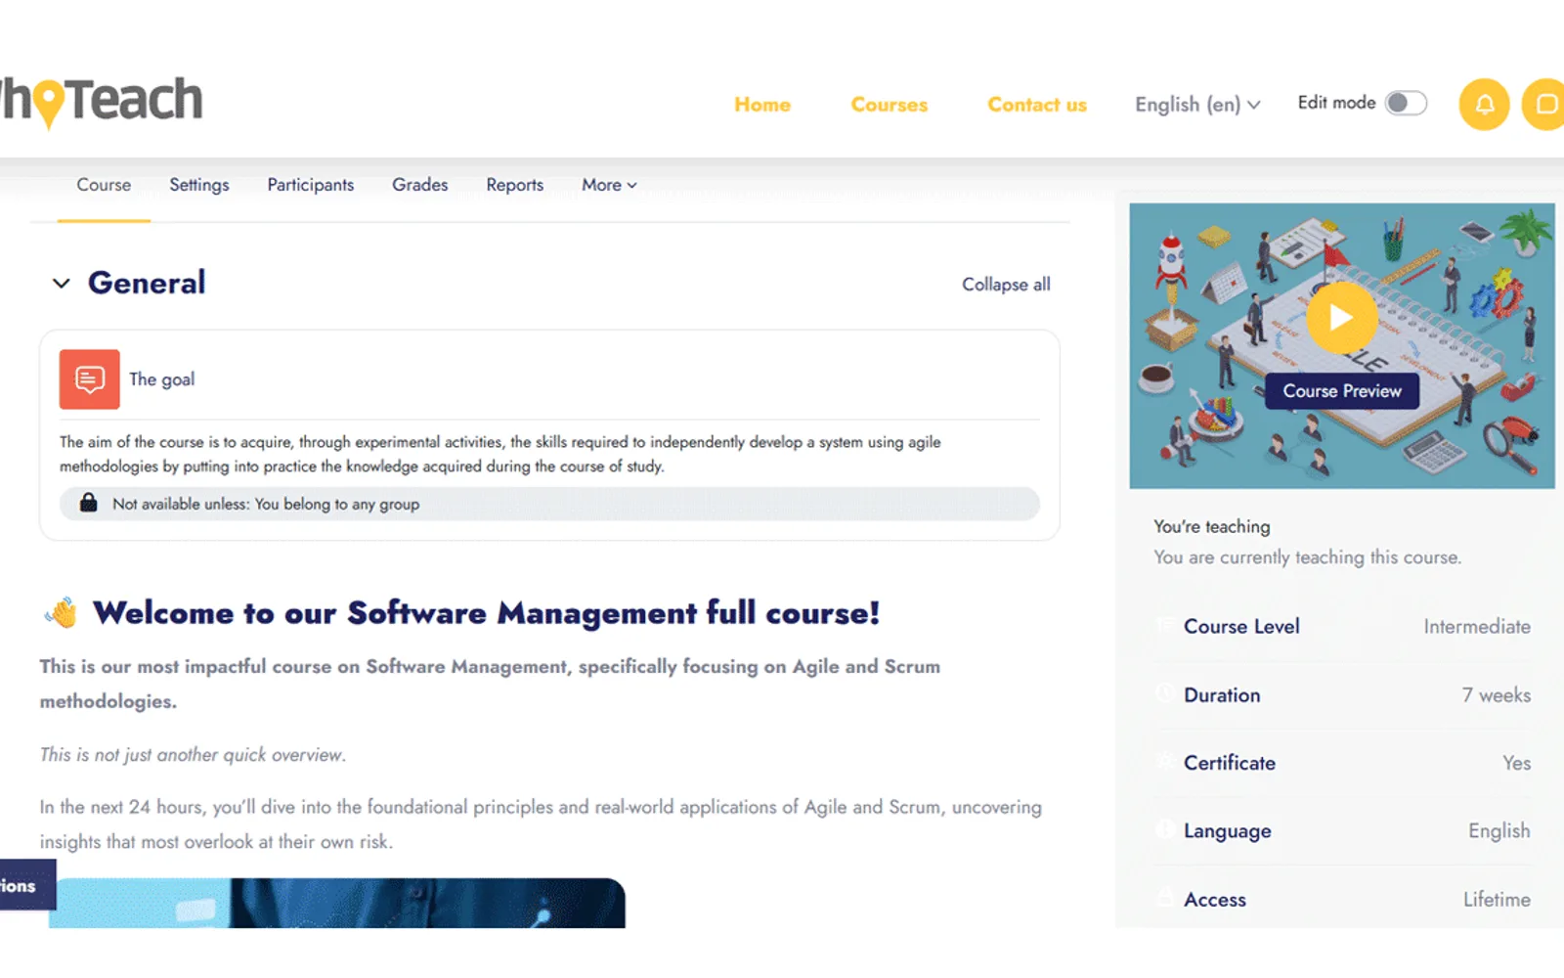Navigate to Home in top menu
This screenshot has width=1564, height=978.
762,105
